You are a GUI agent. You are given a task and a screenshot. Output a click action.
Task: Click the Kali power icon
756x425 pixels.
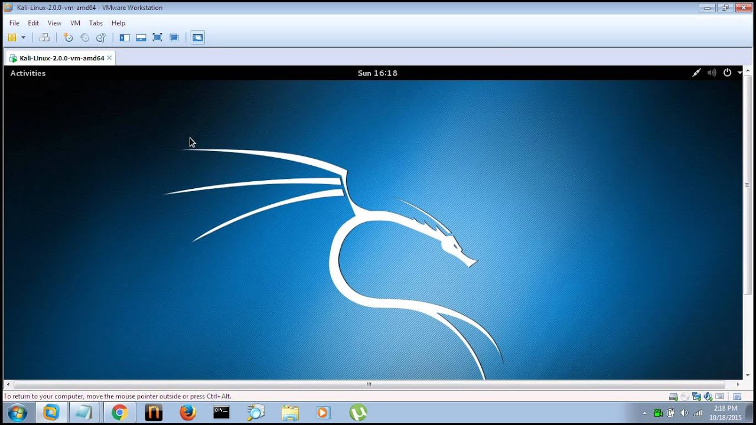727,73
